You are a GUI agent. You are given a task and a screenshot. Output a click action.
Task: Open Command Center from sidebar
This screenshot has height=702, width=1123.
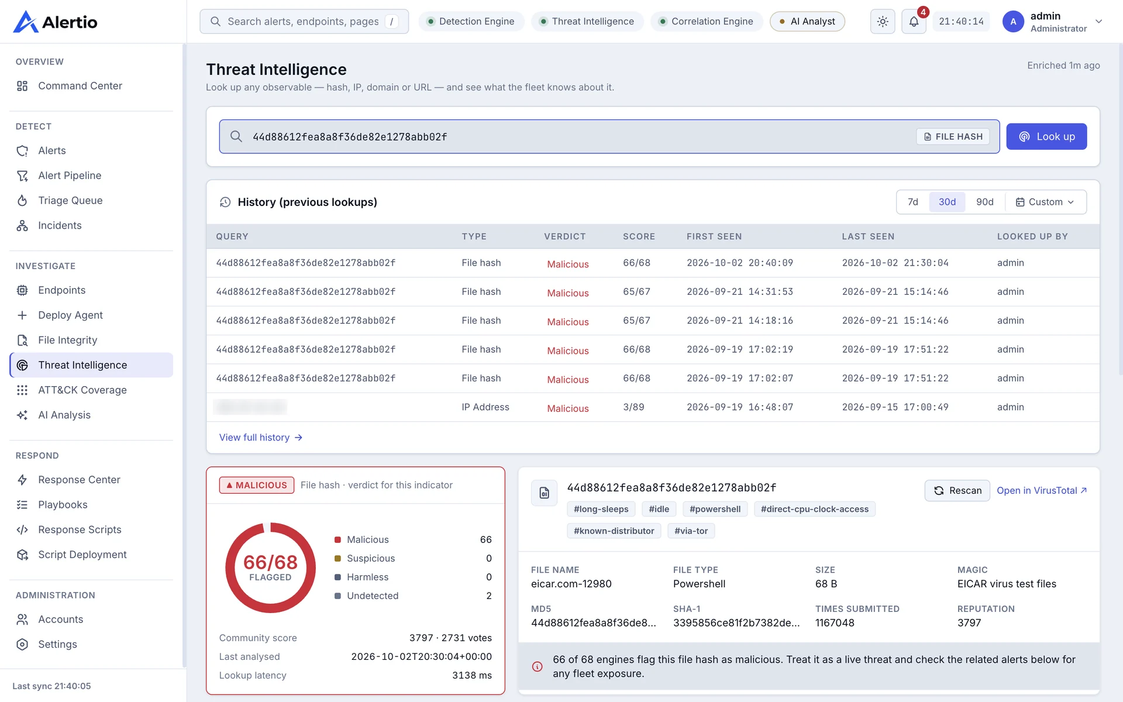(91, 86)
